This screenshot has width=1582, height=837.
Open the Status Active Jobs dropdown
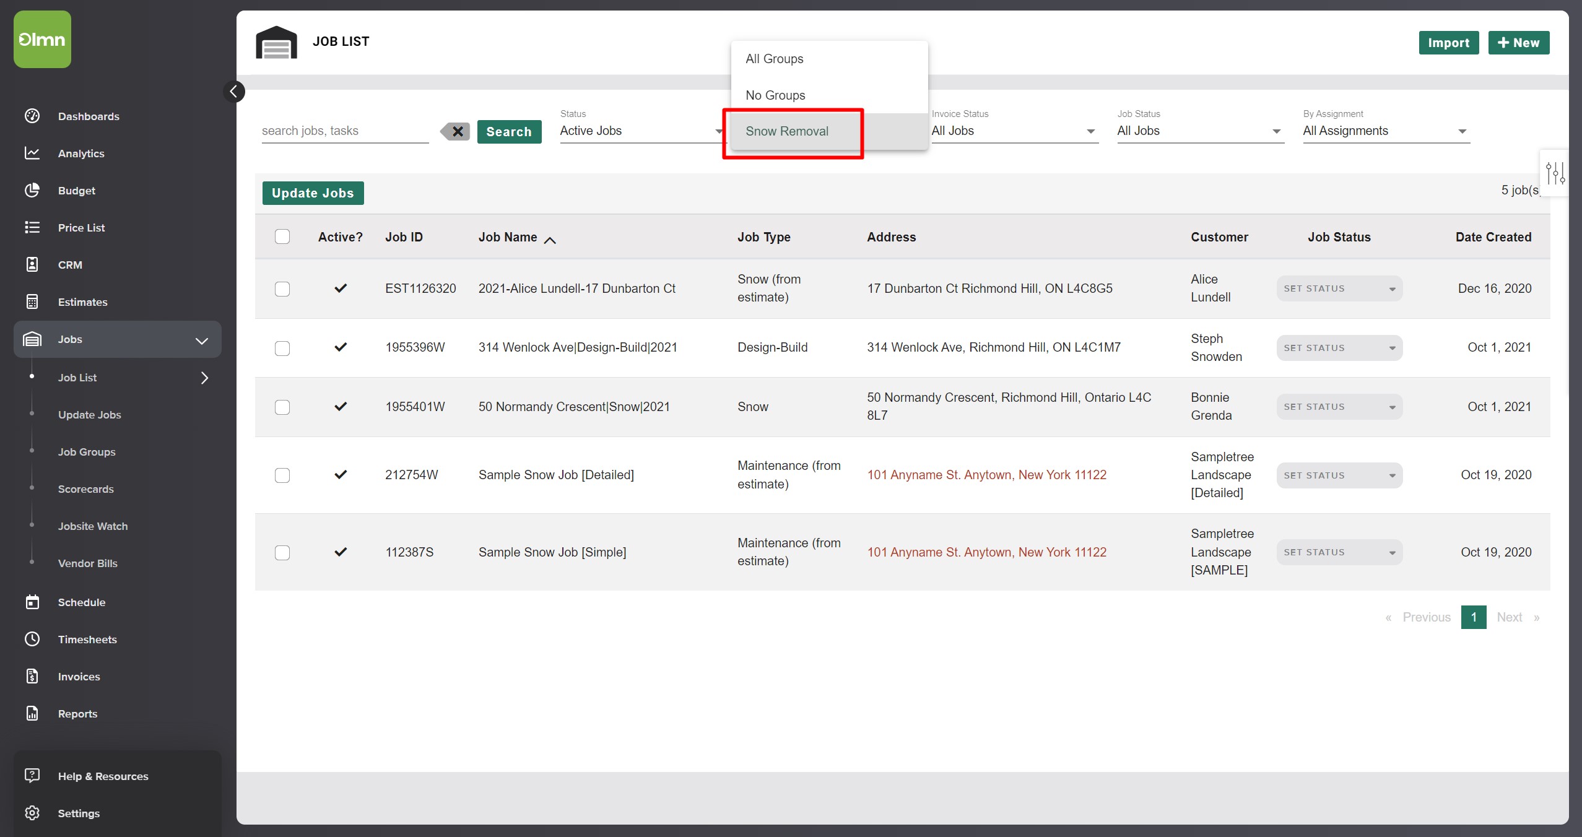pos(641,131)
